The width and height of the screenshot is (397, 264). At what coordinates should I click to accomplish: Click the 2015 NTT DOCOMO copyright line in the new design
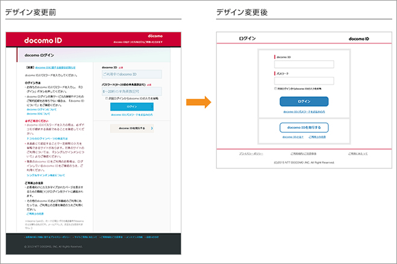pos(304,162)
